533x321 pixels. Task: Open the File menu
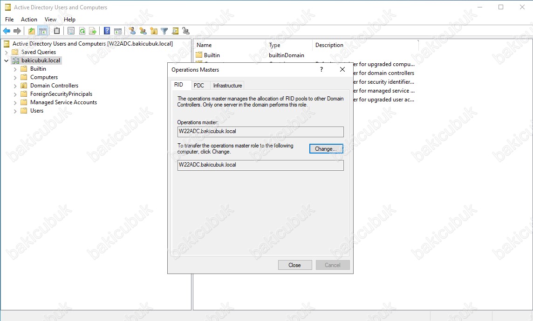point(9,20)
